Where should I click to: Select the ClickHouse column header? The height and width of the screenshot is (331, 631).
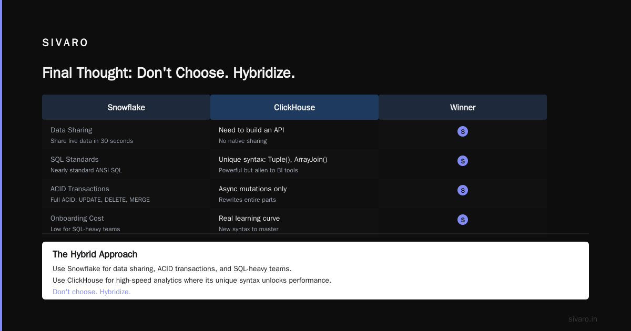click(x=294, y=107)
